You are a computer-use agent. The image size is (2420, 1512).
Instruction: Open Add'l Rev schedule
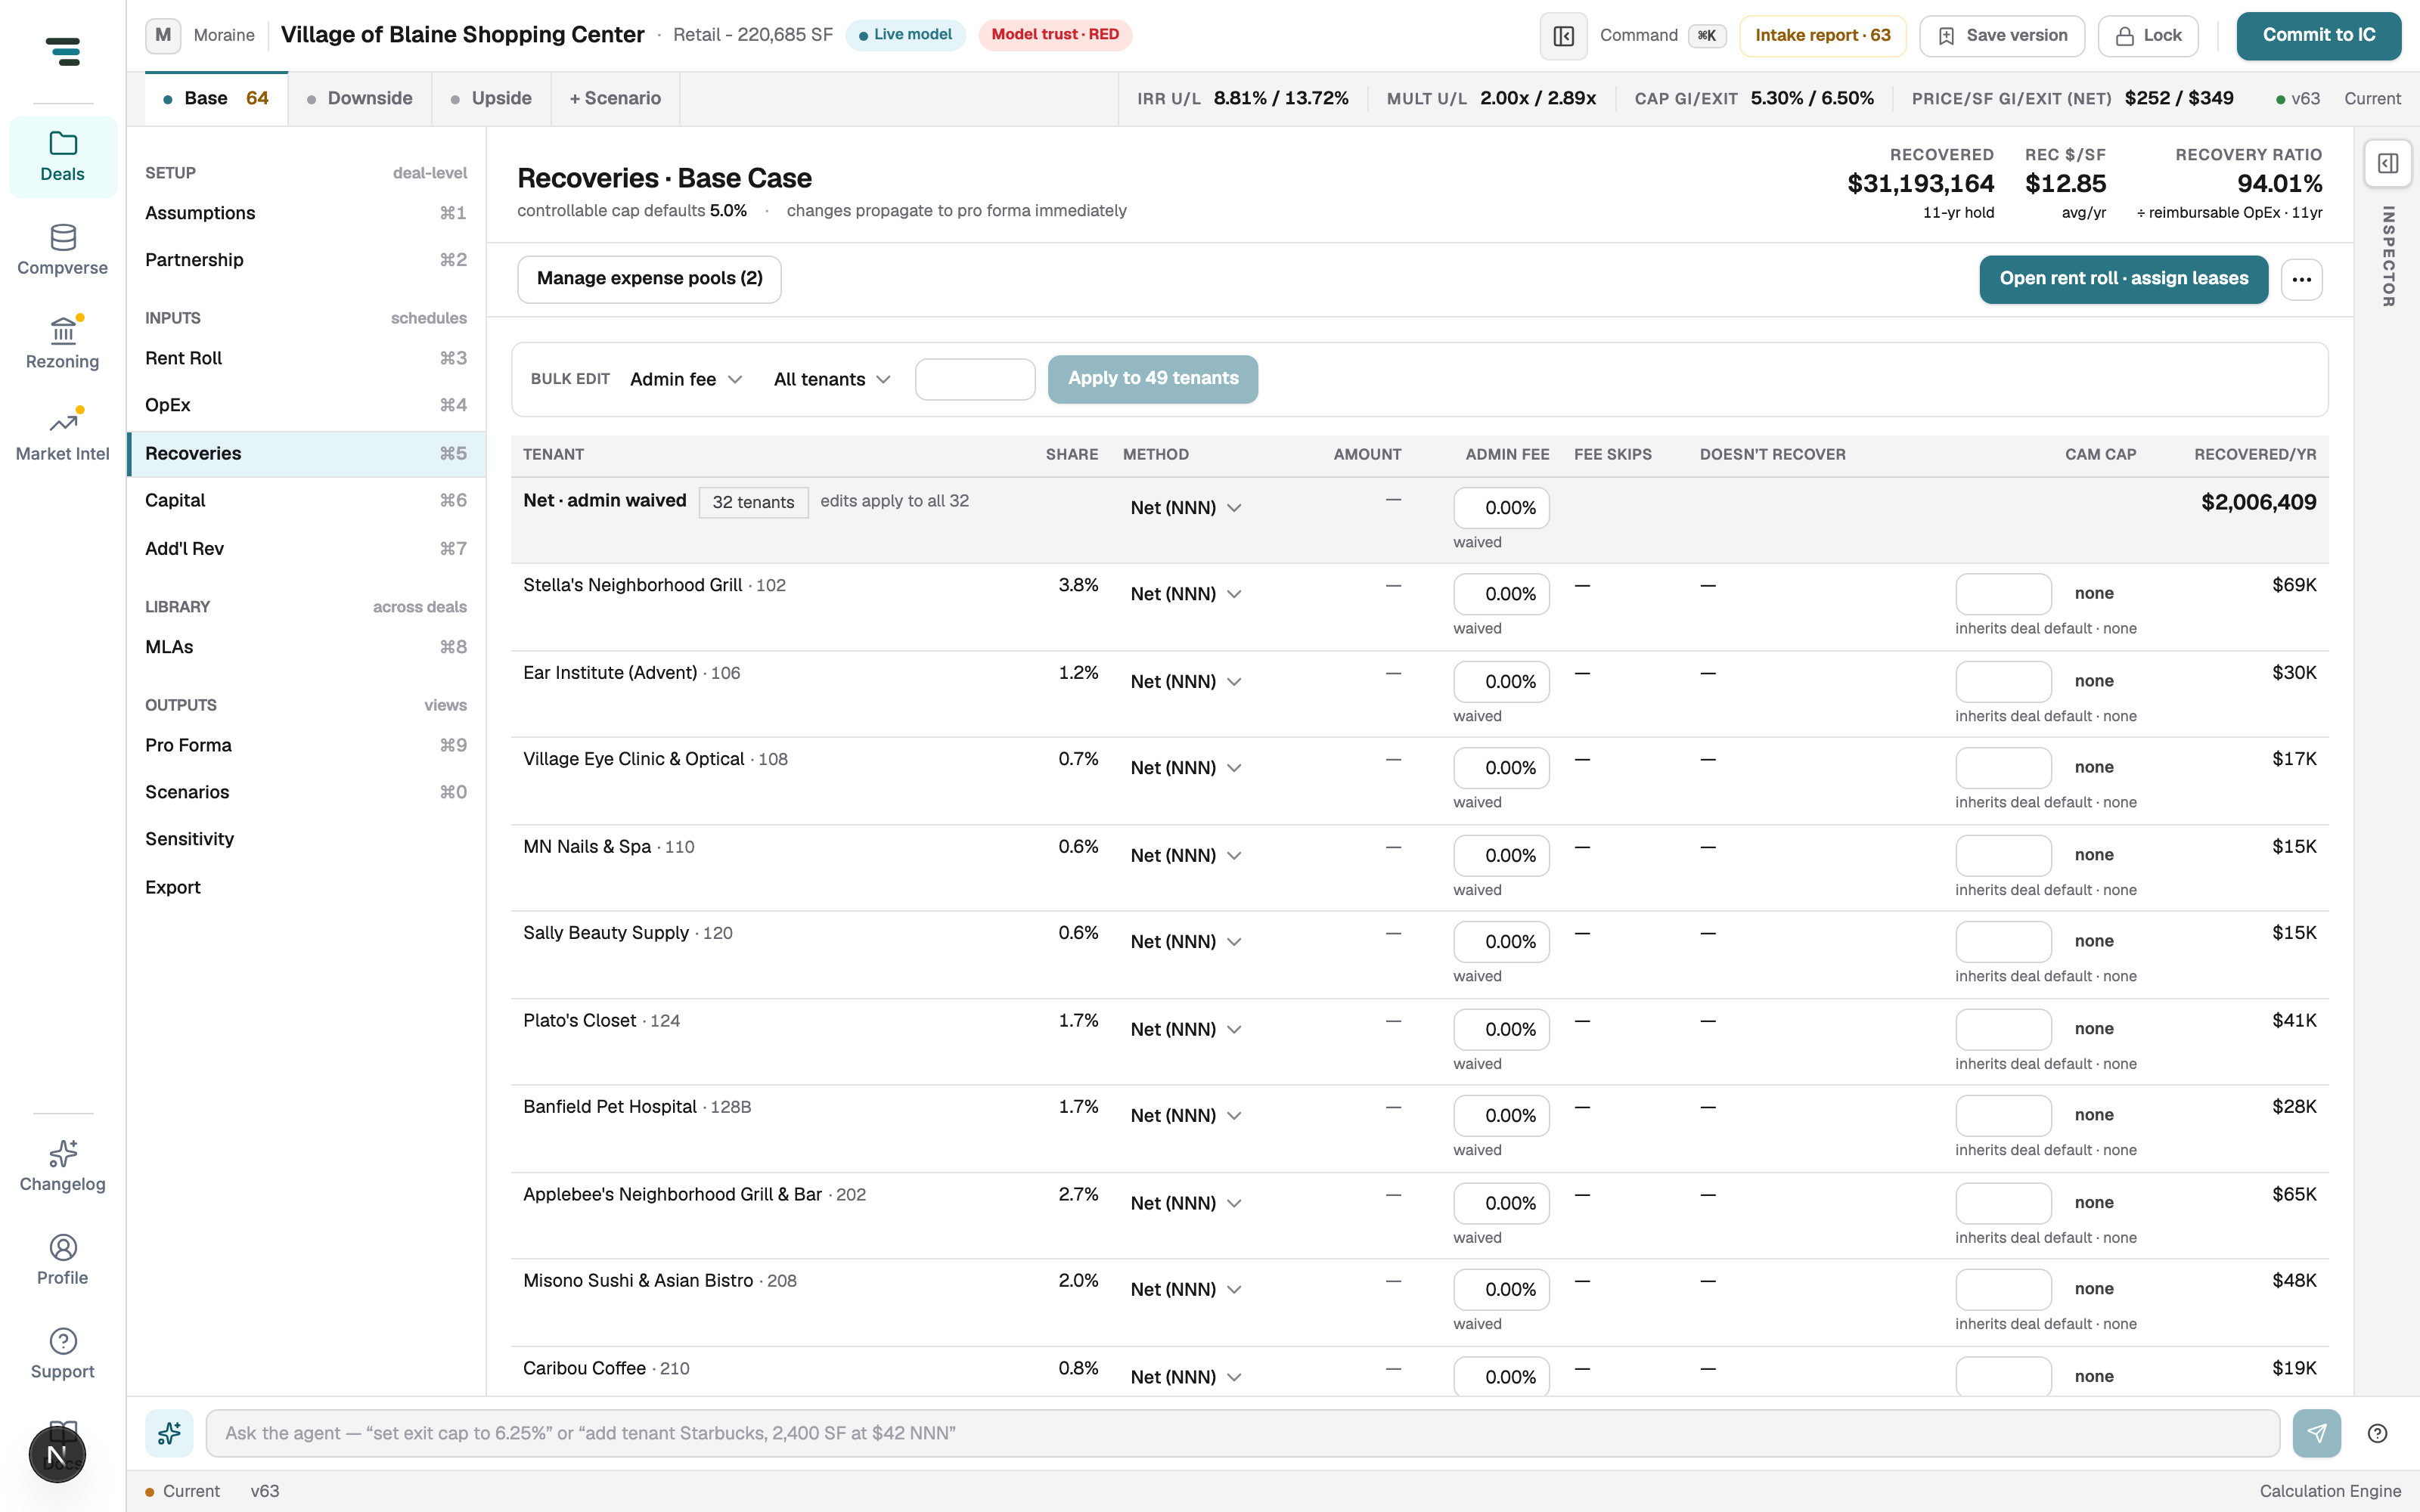point(306,549)
